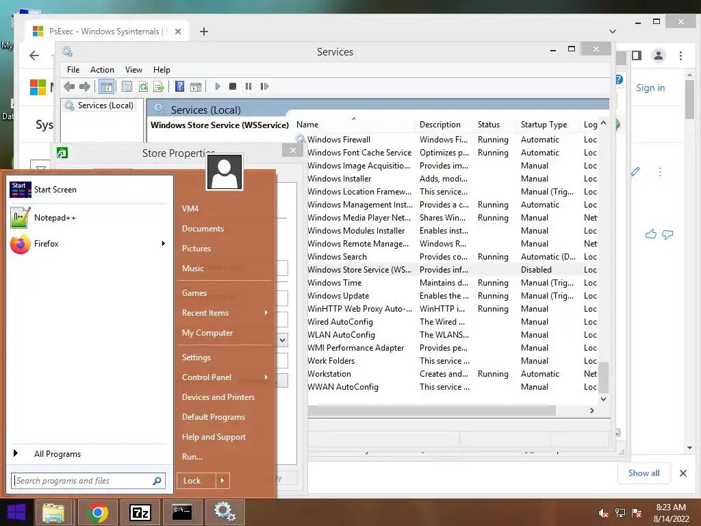Open File Explorer from taskbar
701x526 pixels.
click(53, 512)
